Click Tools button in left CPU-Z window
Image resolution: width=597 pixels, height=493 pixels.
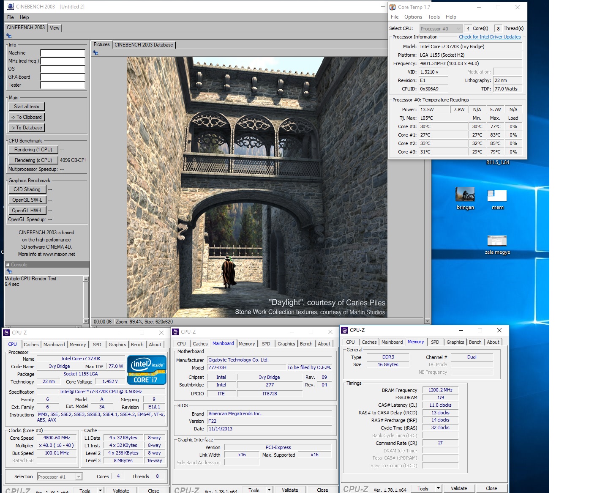click(x=85, y=491)
